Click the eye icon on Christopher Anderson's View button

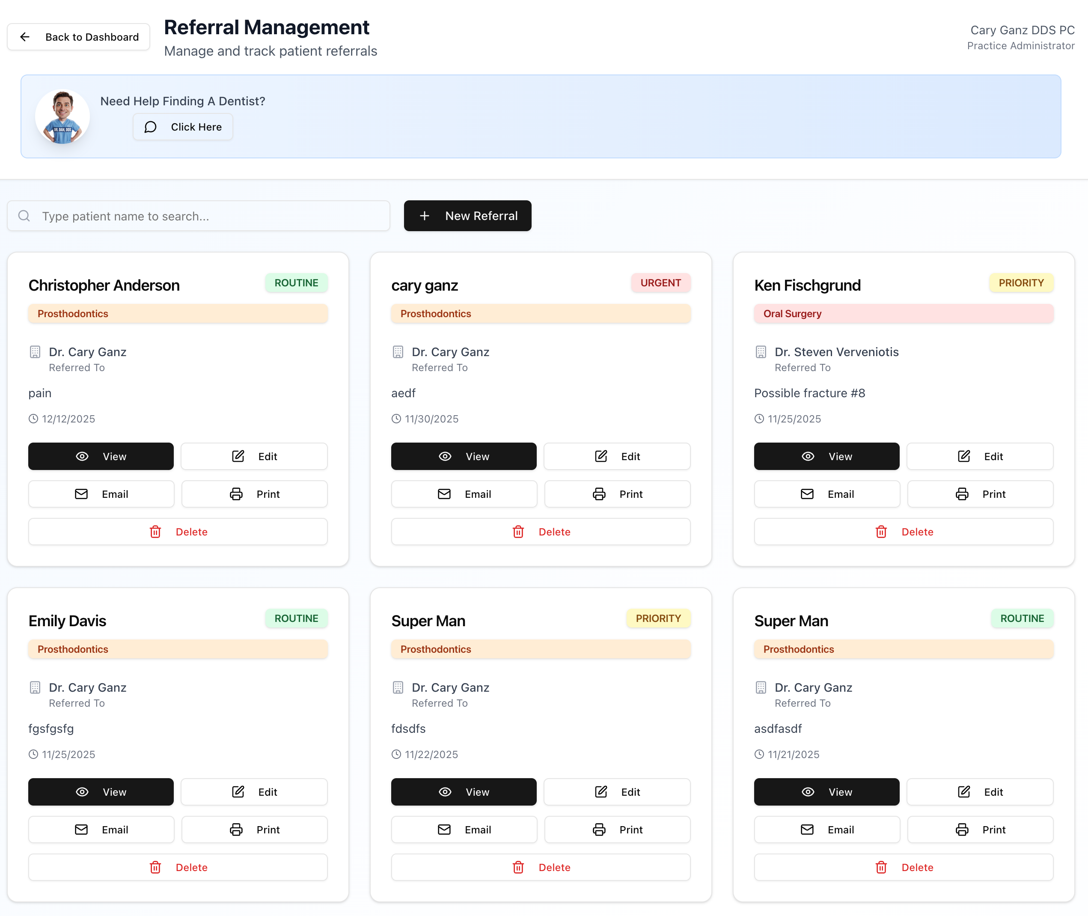82,456
